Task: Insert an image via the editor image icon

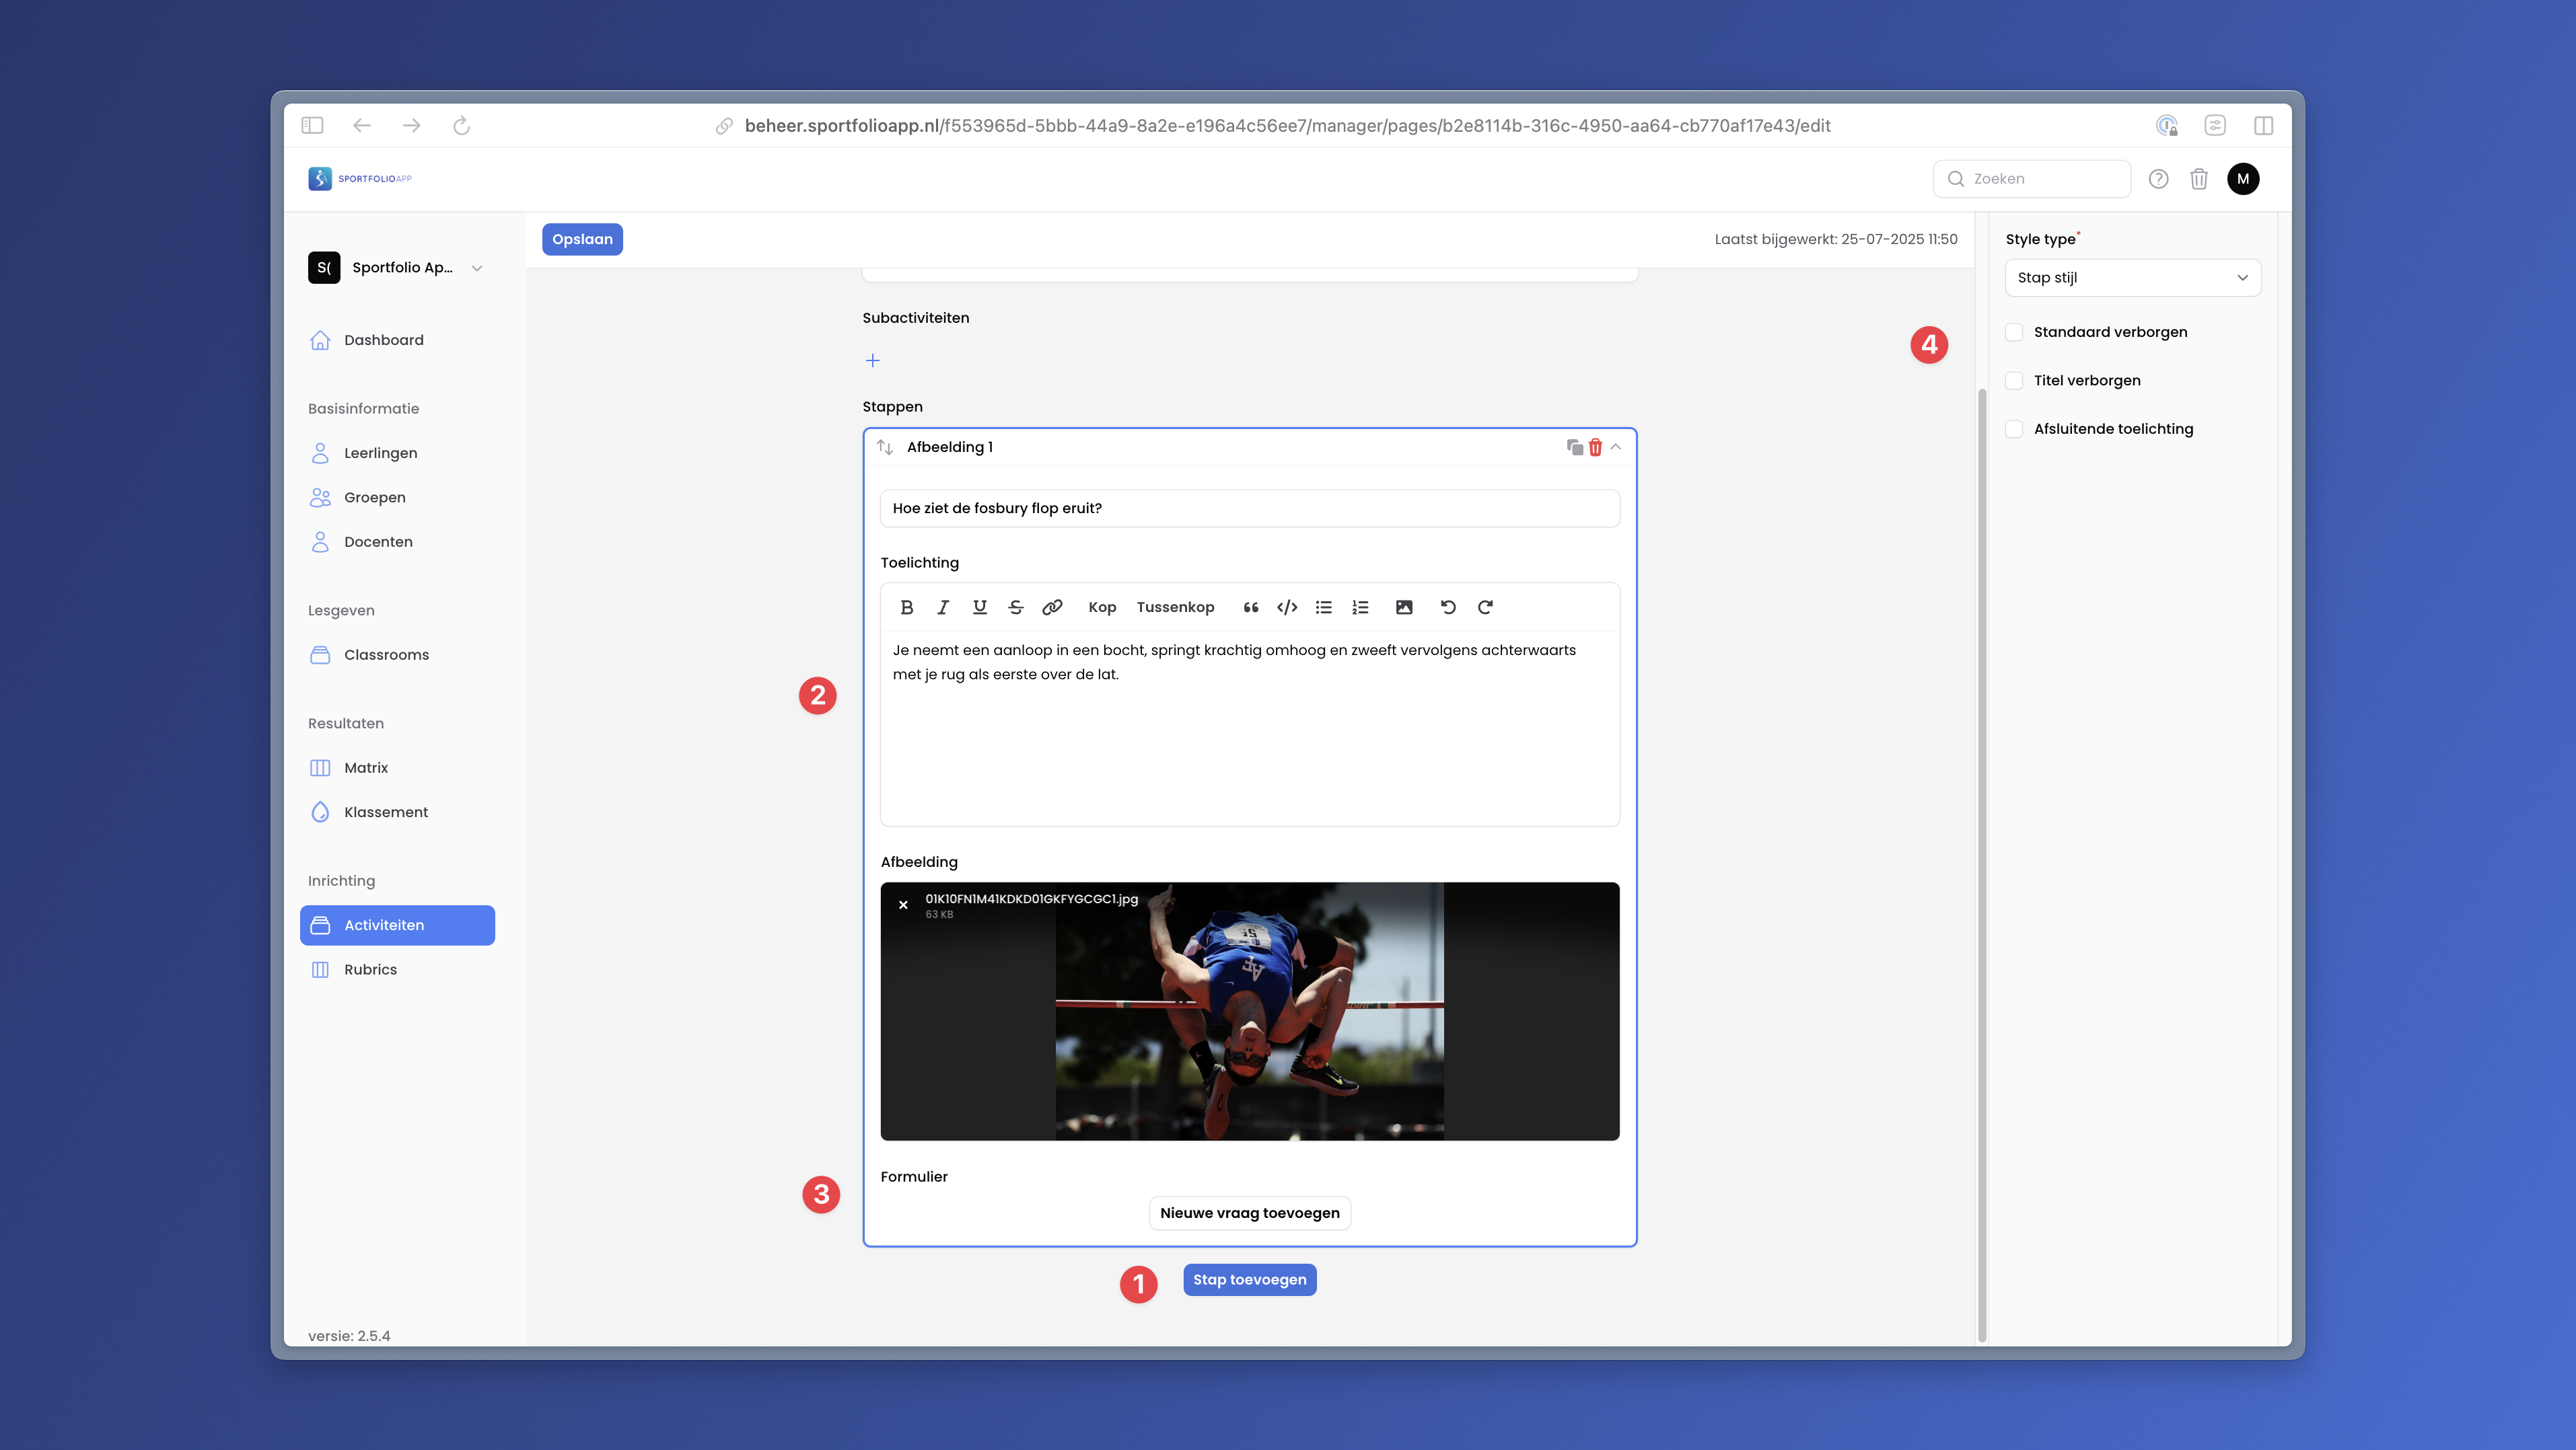Action: [x=1404, y=607]
